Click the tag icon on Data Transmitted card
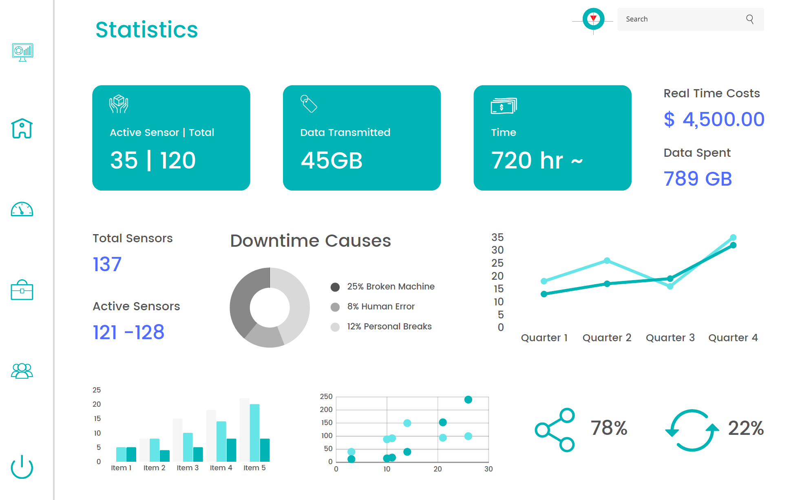Viewport: 809px width, 500px height. tap(309, 104)
